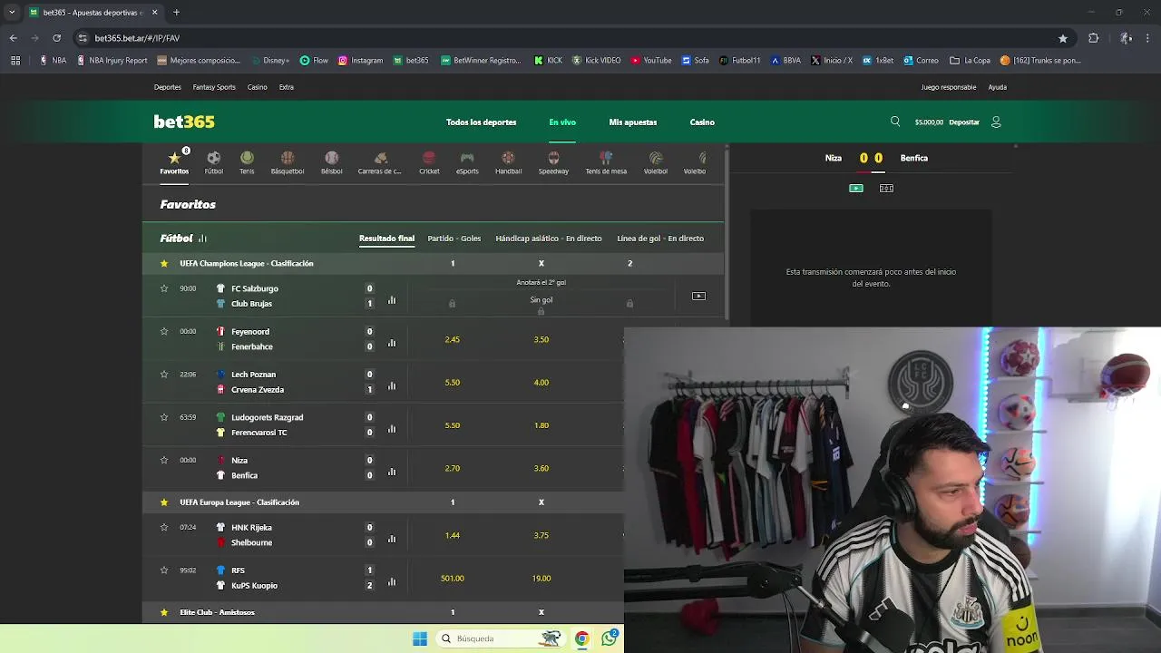Screen dimensions: 1161x653
Task: Select the Tenis de mesa icon
Action: click(x=606, y=163)
